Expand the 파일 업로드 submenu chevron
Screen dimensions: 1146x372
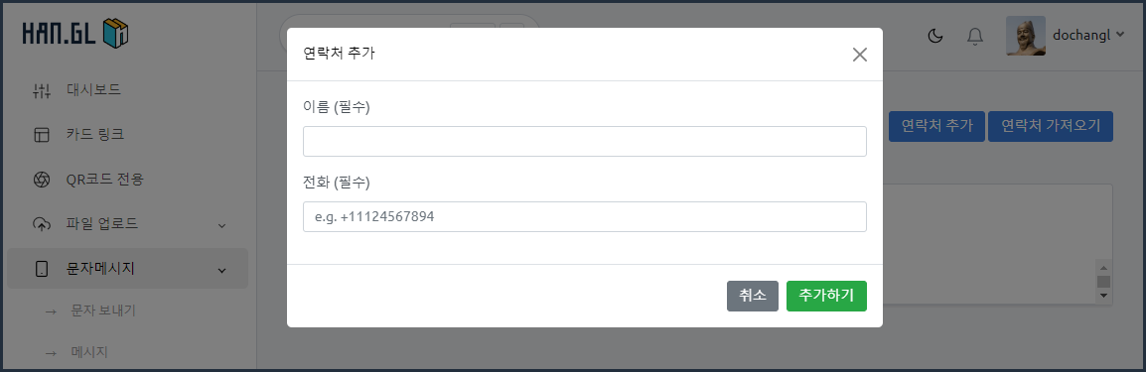(x=222, y=225)
